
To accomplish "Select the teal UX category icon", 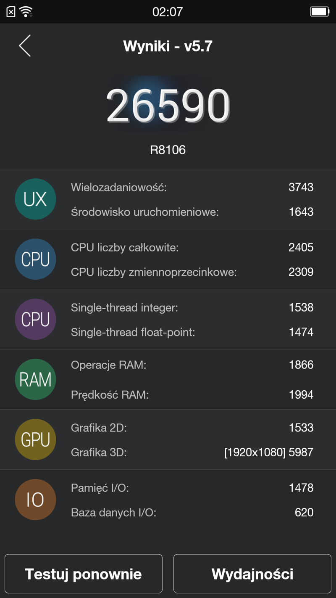I will pyautogui.click(x=35, y=199).
